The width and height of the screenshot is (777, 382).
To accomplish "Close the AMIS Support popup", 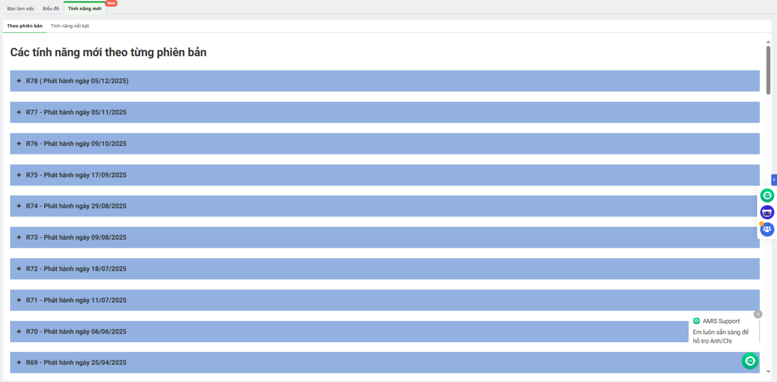I will pos(758,314).
